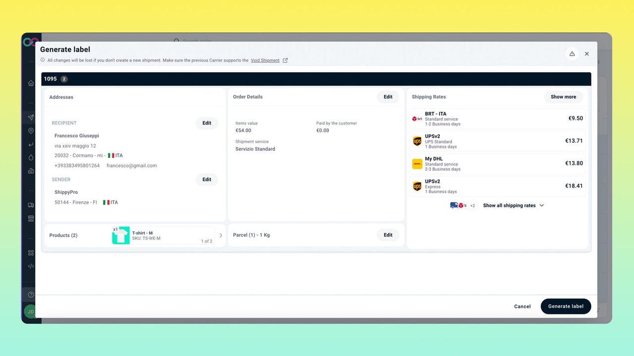The height and width of the screenshot is (356, 634).
Task: Open the bar chart analytics icon in sidebar
Action: (x=31, y=171)
